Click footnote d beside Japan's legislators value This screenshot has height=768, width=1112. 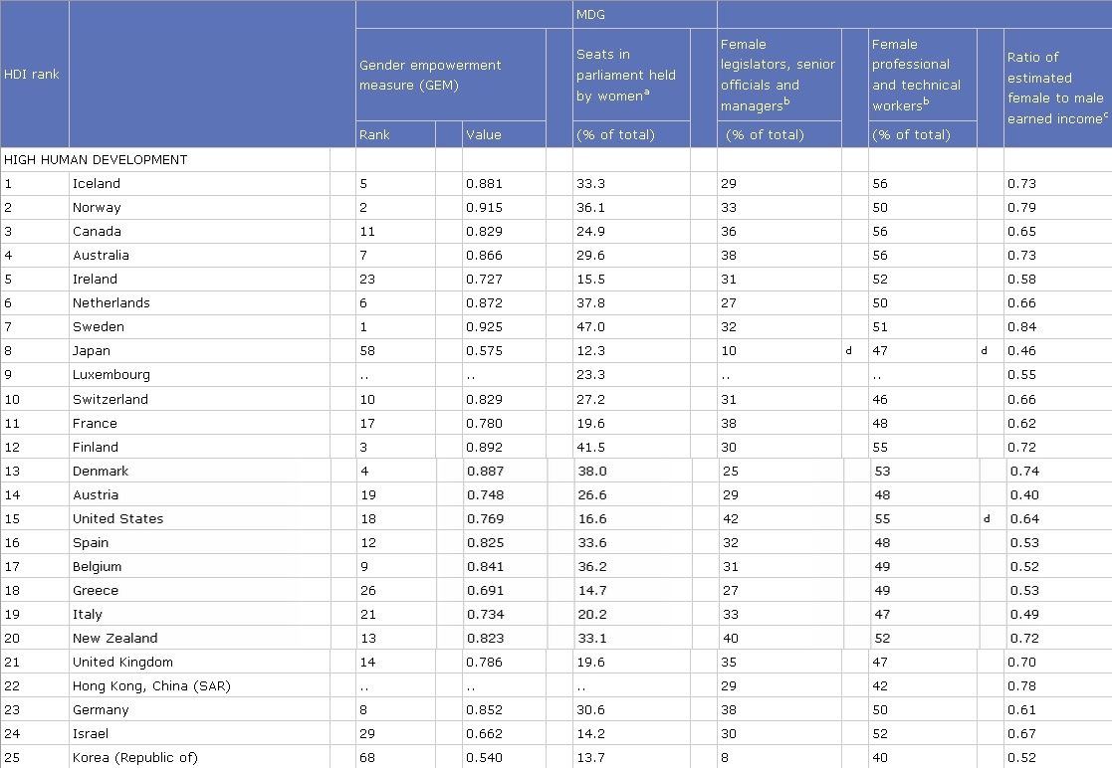(848, 351)
